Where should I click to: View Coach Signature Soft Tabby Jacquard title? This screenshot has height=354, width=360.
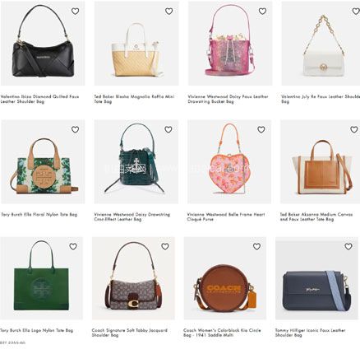(x=129, y=333)
